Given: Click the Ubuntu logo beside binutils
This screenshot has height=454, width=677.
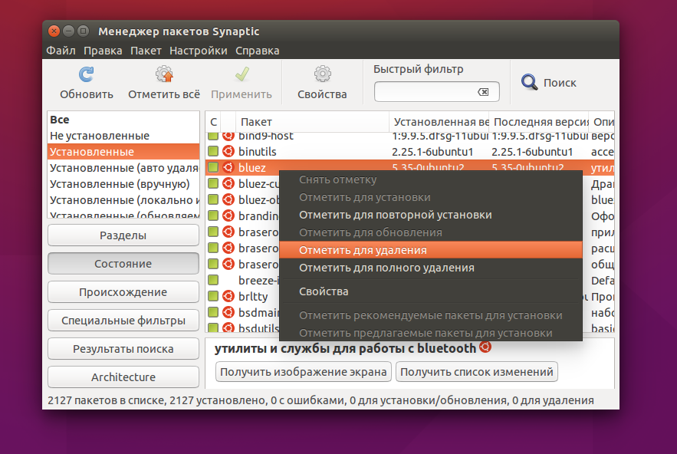Looking at the screenshot, I should point(228,151).
